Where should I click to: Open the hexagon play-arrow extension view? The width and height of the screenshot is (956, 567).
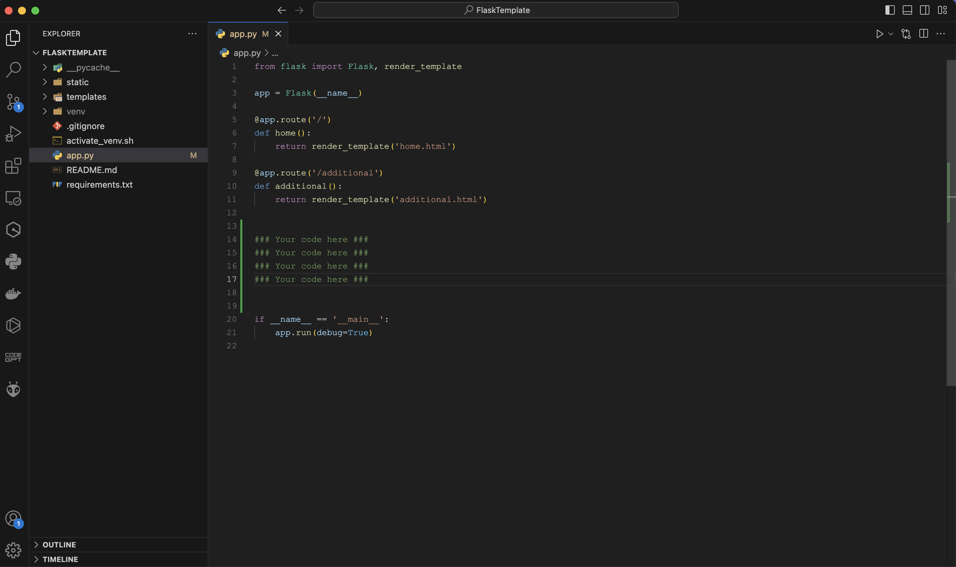click(x=13, y=325)
